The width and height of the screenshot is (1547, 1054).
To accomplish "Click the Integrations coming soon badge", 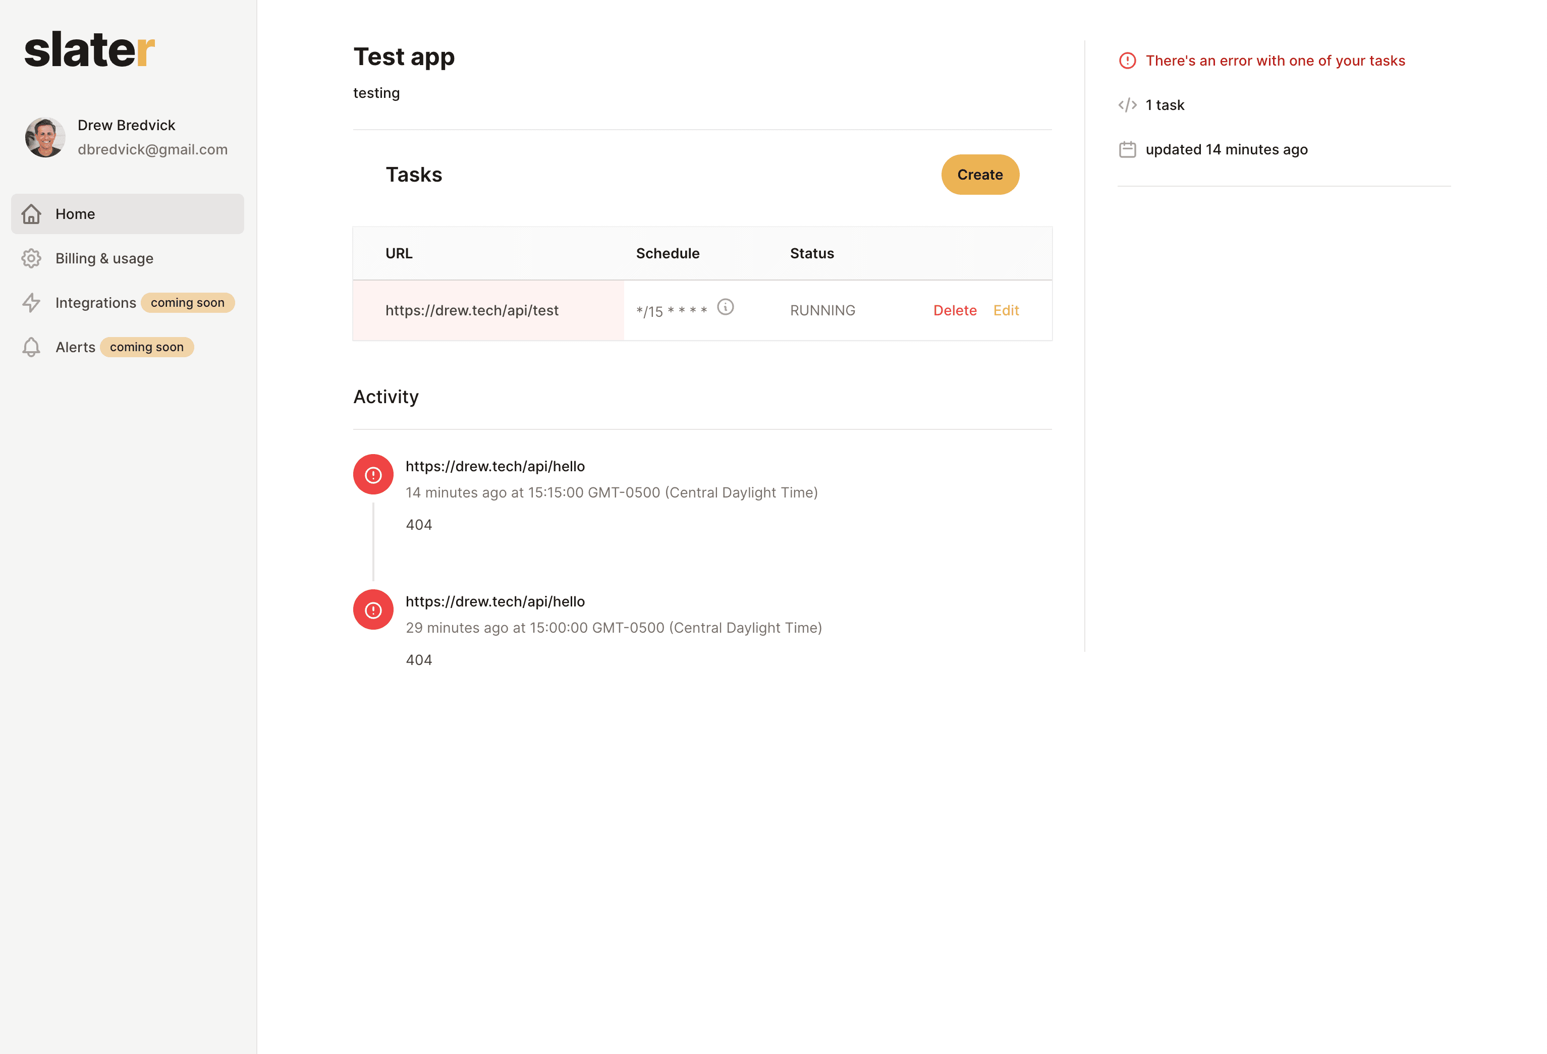I will [x=188, y=303].
